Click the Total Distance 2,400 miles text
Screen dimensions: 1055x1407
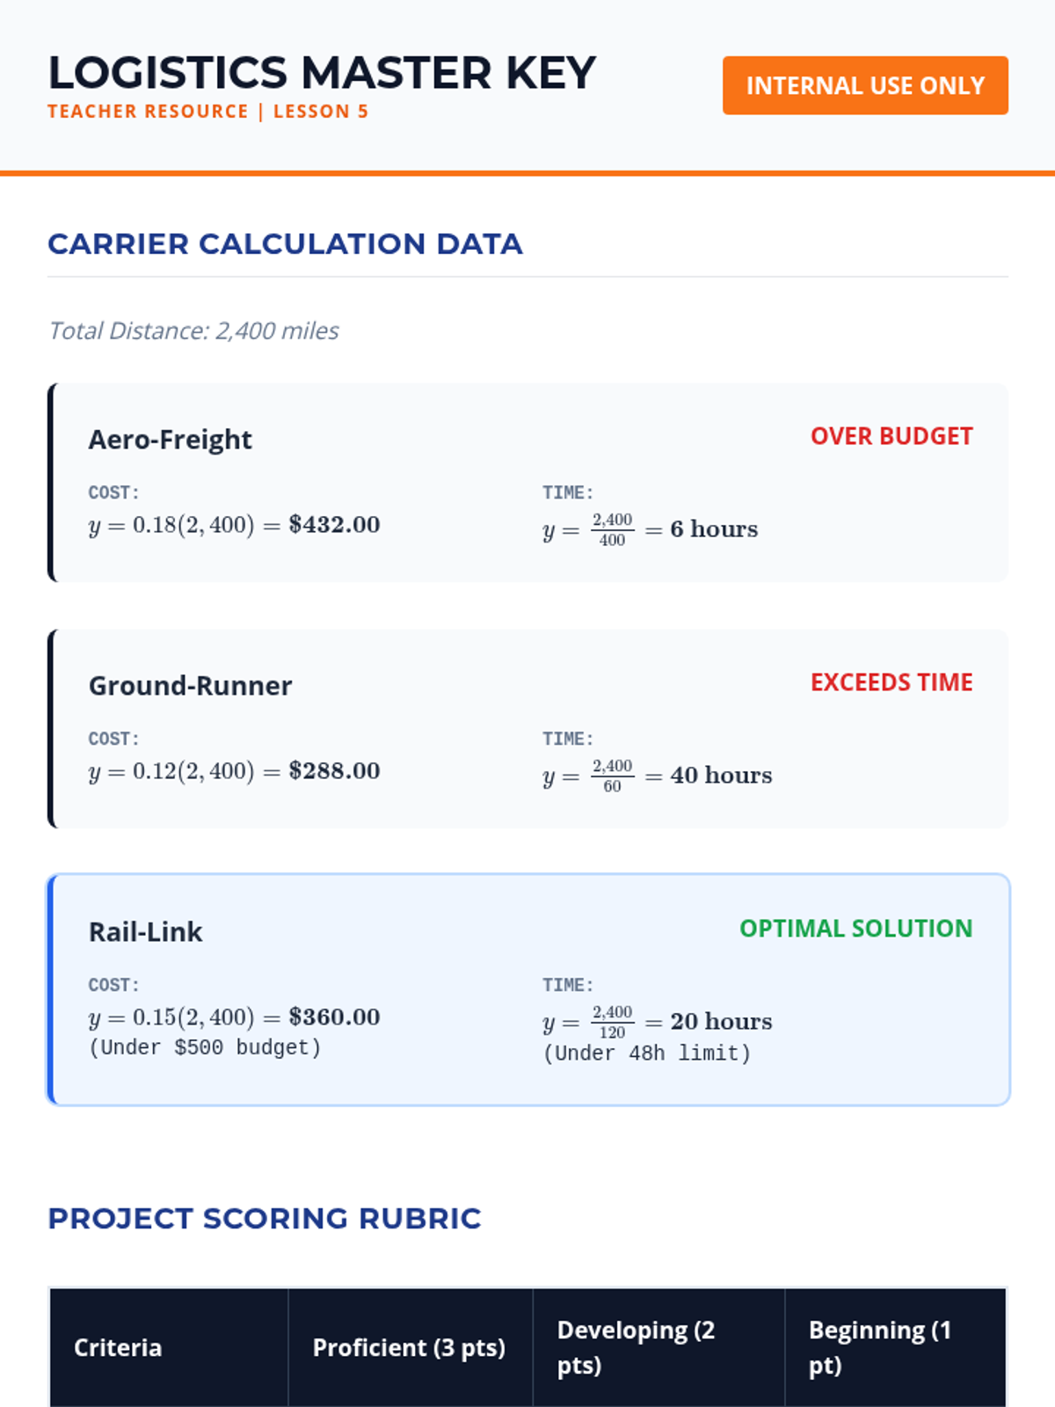pos(193,331)
